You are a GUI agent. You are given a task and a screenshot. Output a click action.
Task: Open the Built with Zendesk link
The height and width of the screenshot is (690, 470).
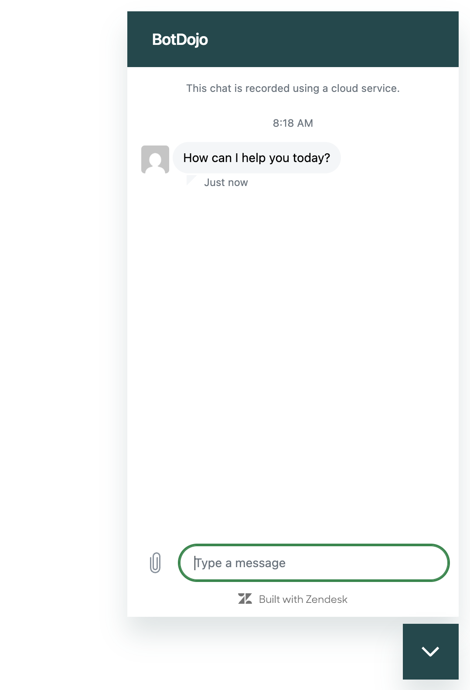(x=293, y=599)
